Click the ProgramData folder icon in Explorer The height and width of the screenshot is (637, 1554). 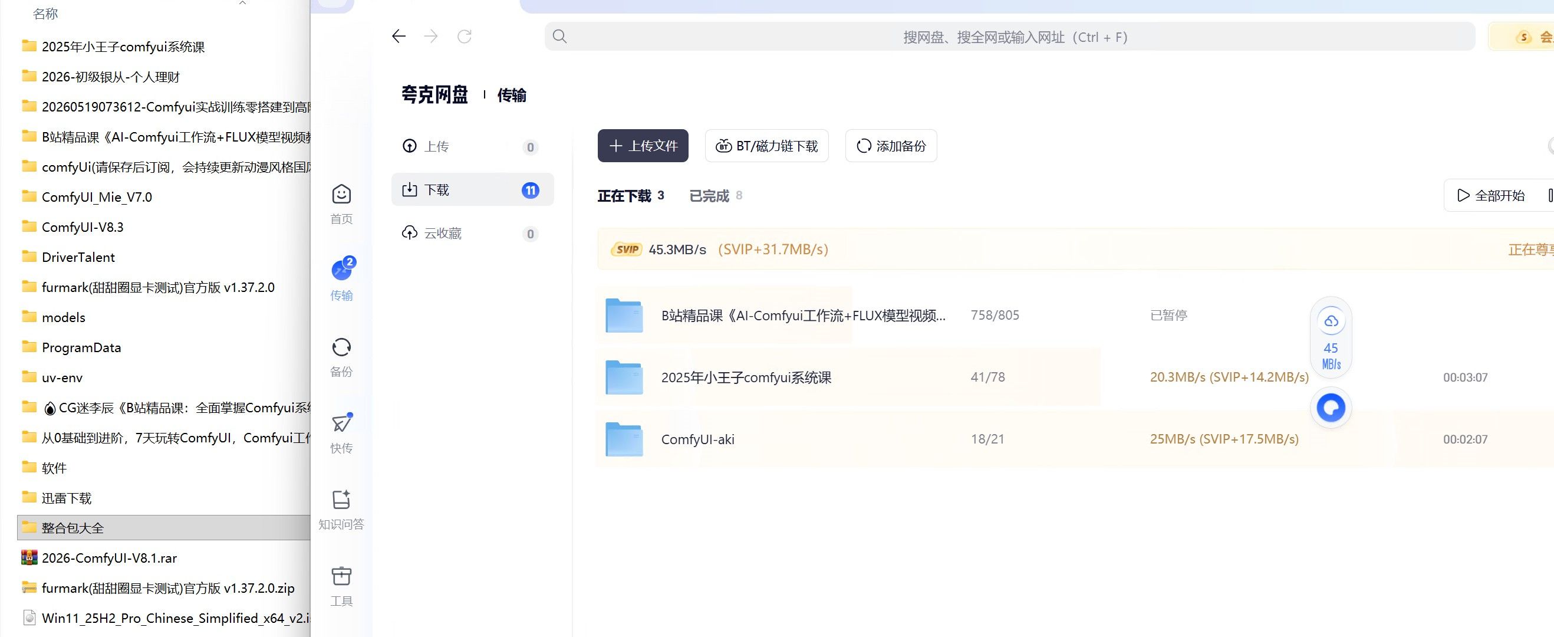[x=29, y=347]
